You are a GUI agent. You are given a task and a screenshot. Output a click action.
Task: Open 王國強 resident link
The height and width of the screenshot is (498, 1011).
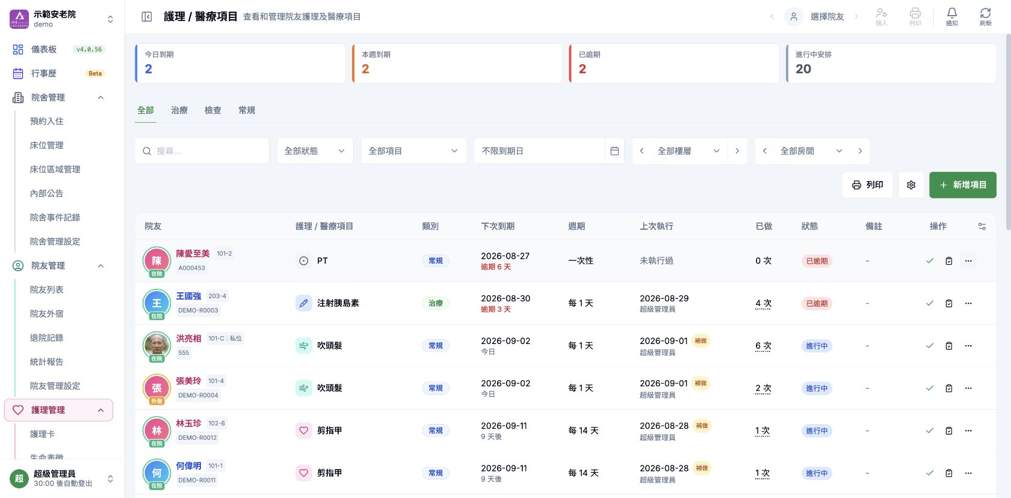(x=188, y=296)
